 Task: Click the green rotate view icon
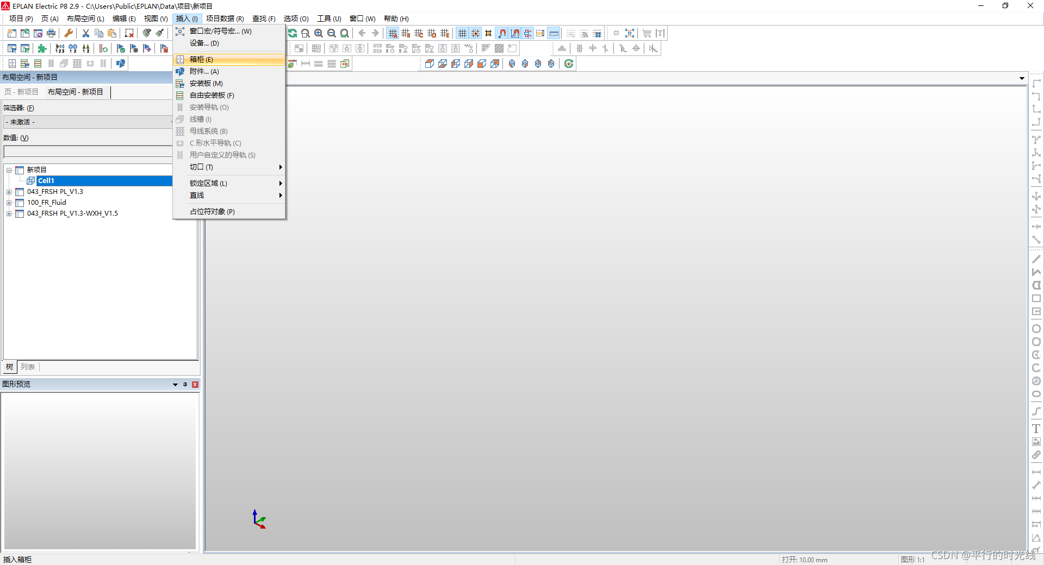pos(569,64)
